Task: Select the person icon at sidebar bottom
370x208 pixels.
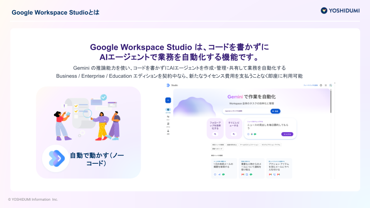Action: coord(168,131)
